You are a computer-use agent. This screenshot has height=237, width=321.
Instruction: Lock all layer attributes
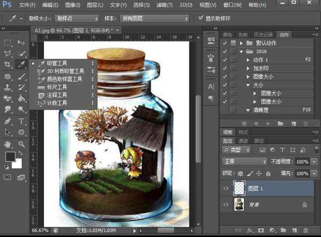tap(268, 173)
